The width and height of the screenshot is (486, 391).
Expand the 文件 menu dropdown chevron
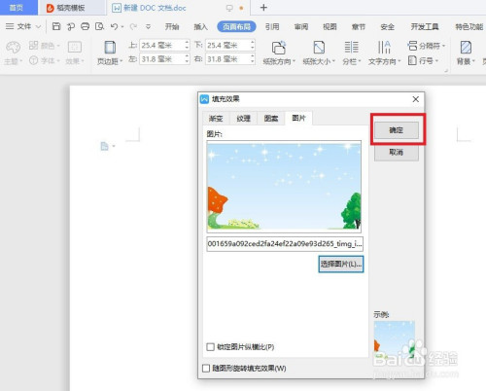[x=38, y=26]
